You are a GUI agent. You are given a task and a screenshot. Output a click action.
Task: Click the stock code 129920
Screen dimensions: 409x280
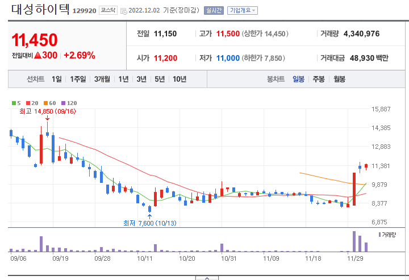tap(84, 11)
